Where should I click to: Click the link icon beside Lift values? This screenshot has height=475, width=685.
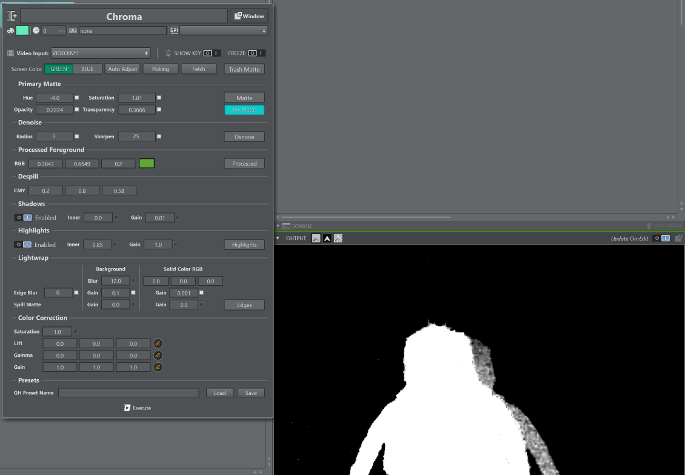tap(158, 343)
